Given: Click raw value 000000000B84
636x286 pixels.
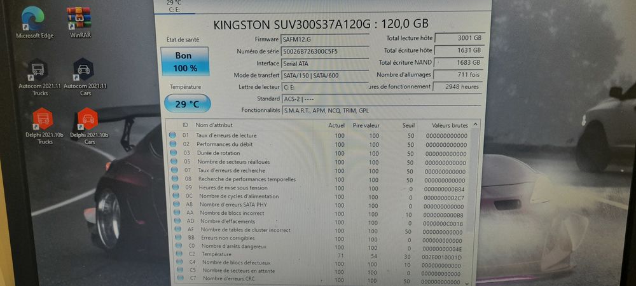Looking at the screenshot, I should point(443,189).
